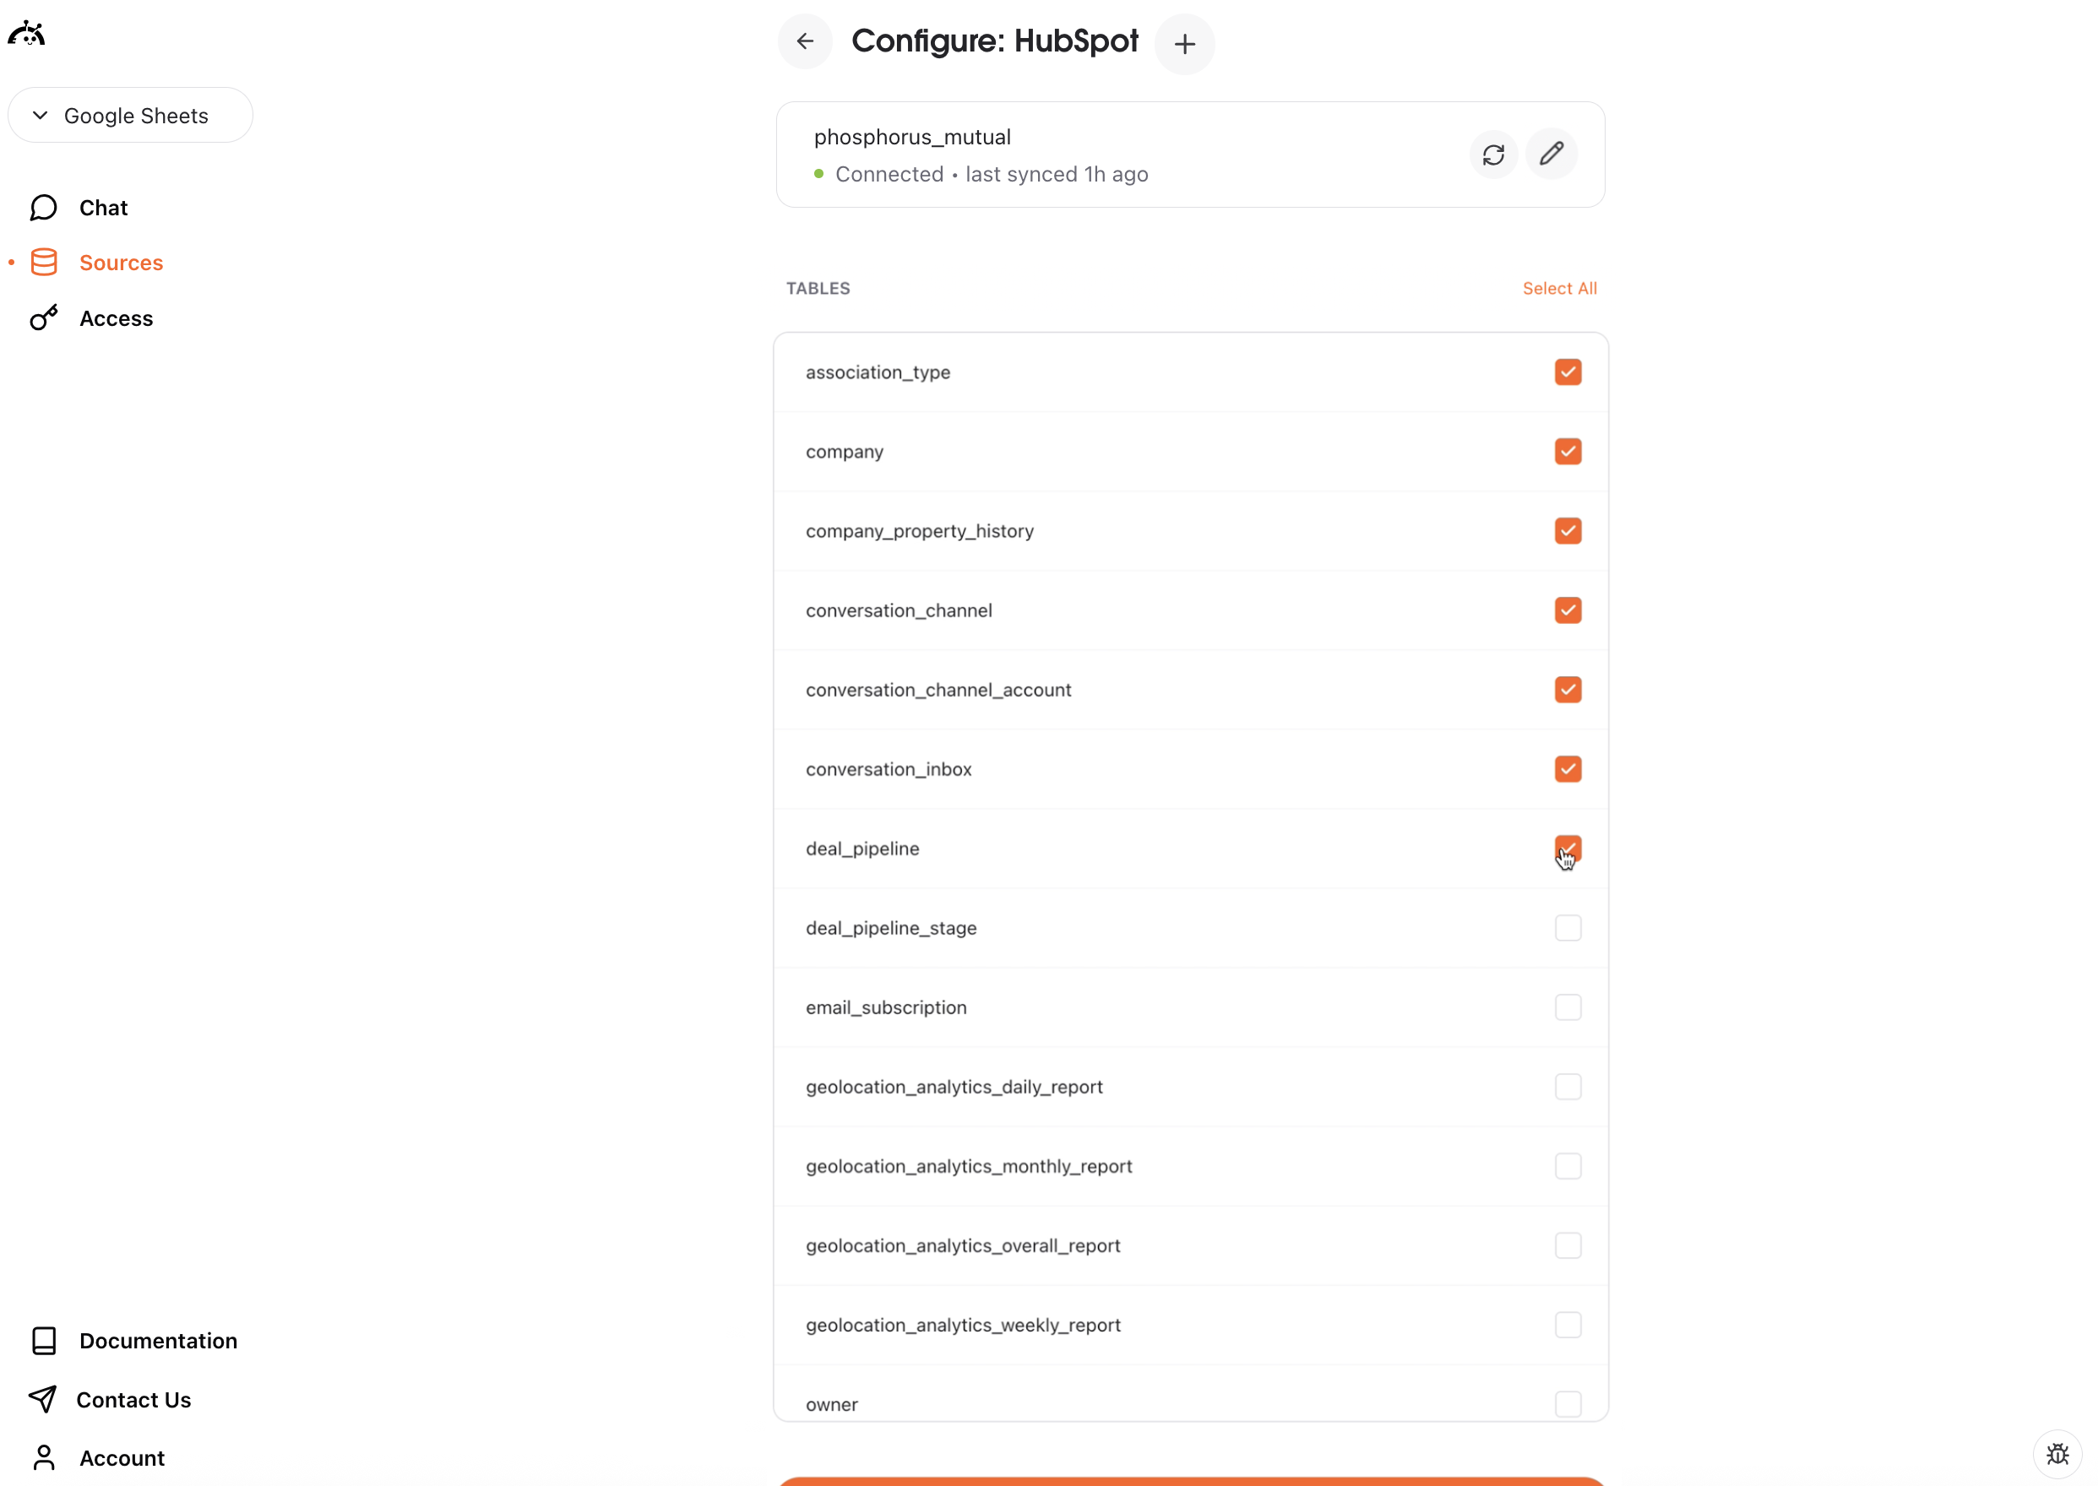Select the Chat speech bubble icon
Viewport: 2098px width, 1486px height.
point(43,208)
